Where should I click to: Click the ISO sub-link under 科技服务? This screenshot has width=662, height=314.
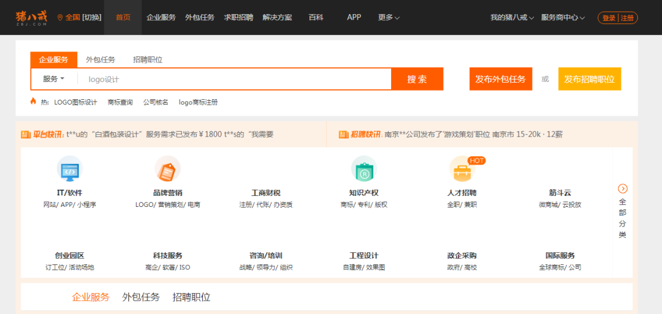pos(185,267)
